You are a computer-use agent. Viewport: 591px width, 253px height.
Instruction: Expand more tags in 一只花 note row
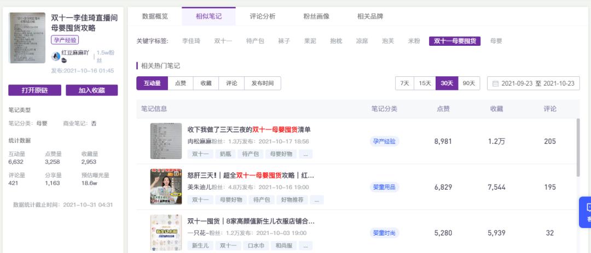[x=306, y=245]
